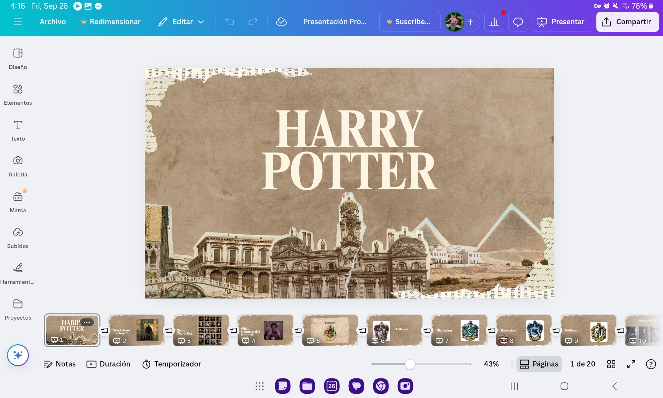Open the Subidos uploads panel
Image resolution: width=663 pixels, height=398 pixels.
(18, 238)
